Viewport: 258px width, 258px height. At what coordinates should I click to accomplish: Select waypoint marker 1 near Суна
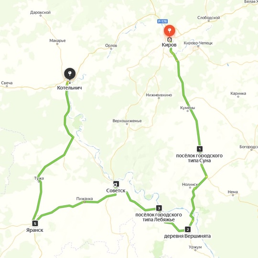200,149
